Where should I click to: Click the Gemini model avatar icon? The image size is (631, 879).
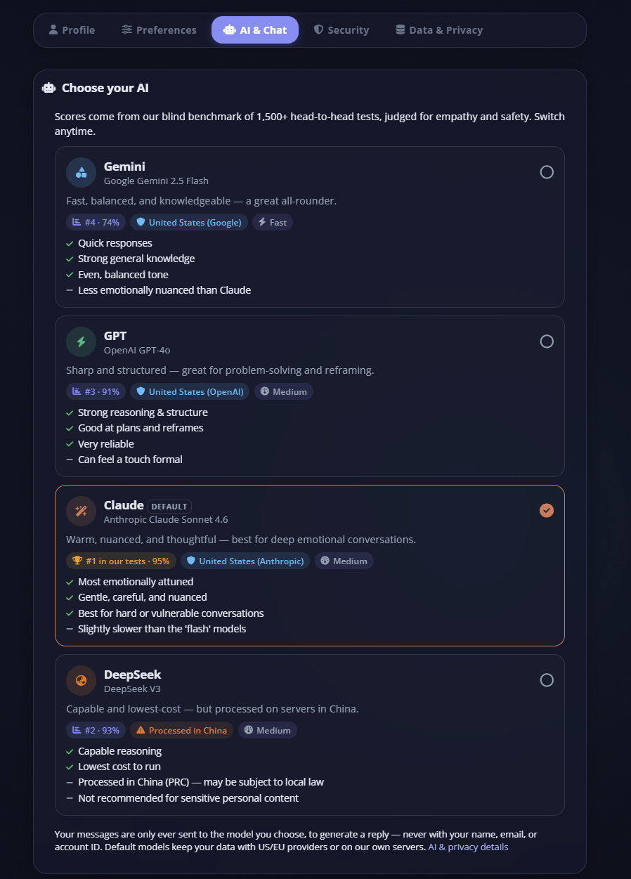pos(81,172)
